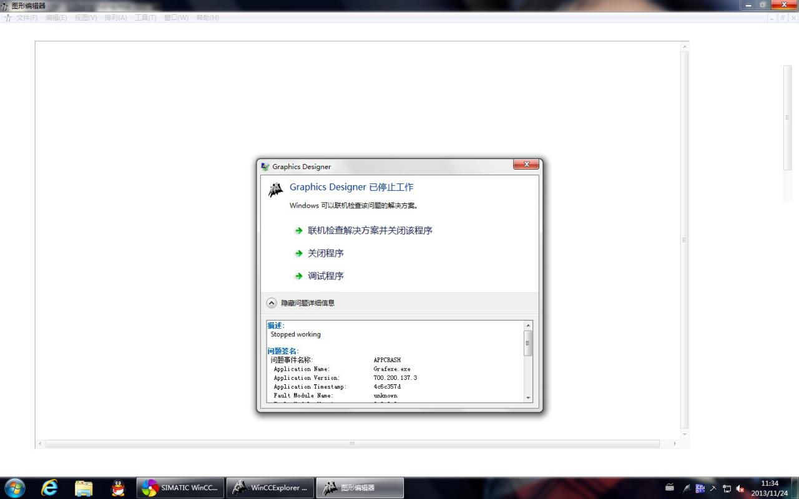The width and height of the screenshot is (799, 499).
Task: Choose 调试程序 in the crash dialog
Action: tap(326, 276)
